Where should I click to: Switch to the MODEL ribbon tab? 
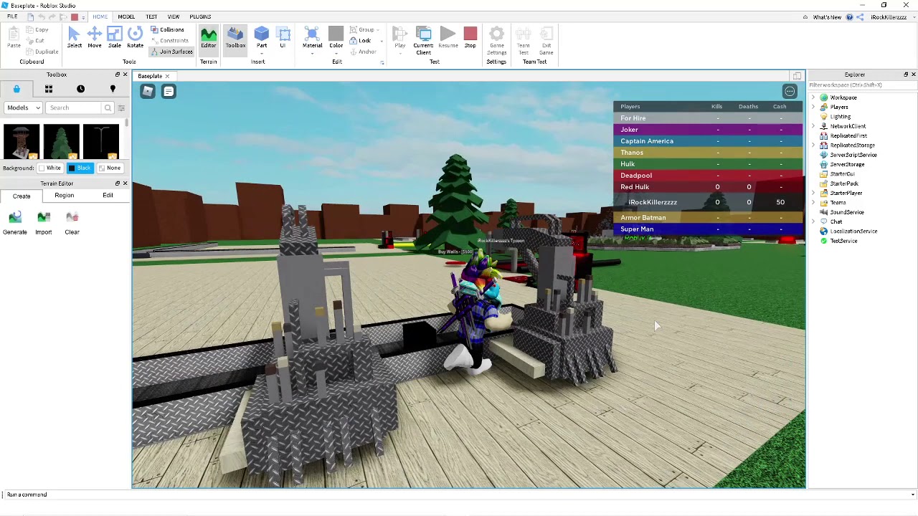[126, 16]
